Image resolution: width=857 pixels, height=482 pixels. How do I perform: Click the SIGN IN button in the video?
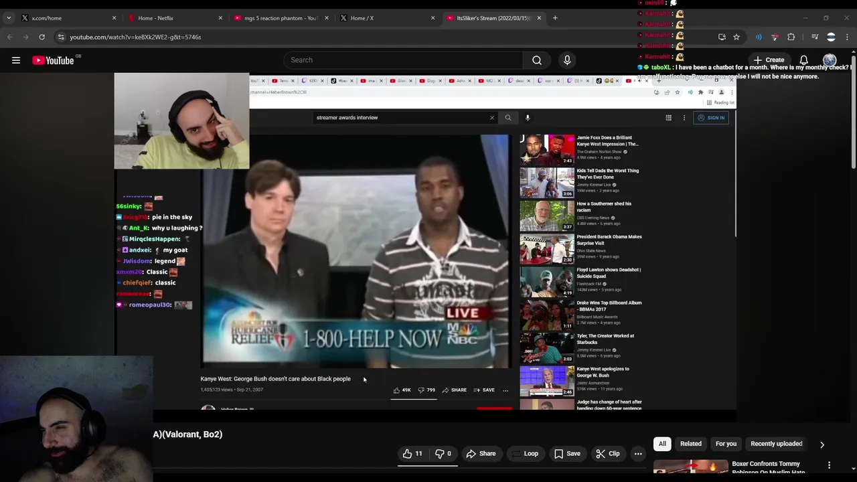pos(711,118)
